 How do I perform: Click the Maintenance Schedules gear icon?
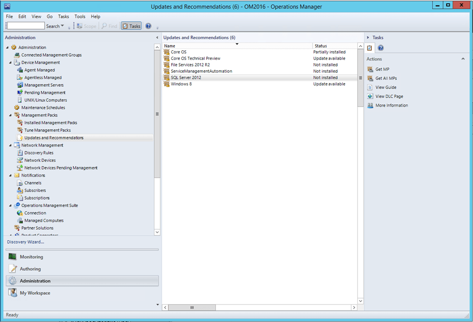pyautogui.click(x=17, y=107)
